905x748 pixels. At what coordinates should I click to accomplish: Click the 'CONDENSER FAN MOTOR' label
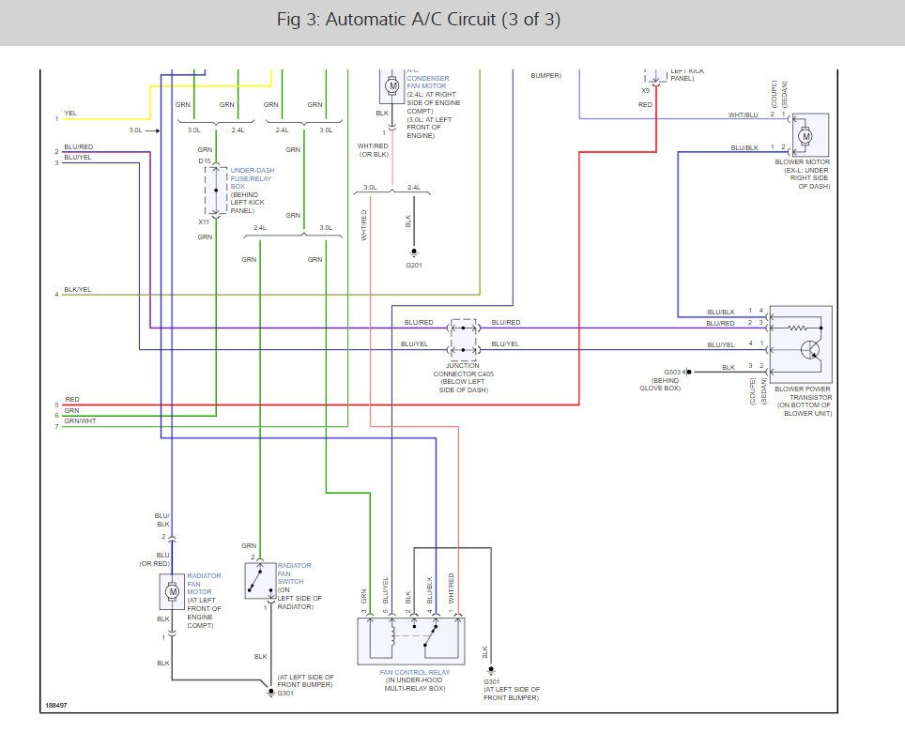(x=427, y=82)
